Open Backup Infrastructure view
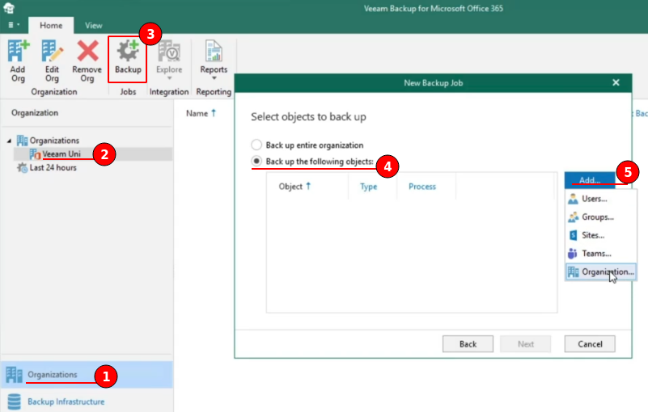 point(87,401)
